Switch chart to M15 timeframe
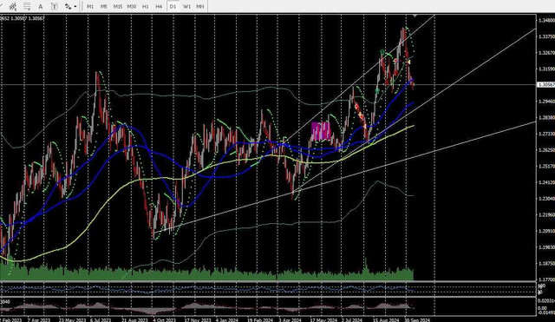This screenshot has width=555, height=322. pyautogui.click(x=118, y=6)
